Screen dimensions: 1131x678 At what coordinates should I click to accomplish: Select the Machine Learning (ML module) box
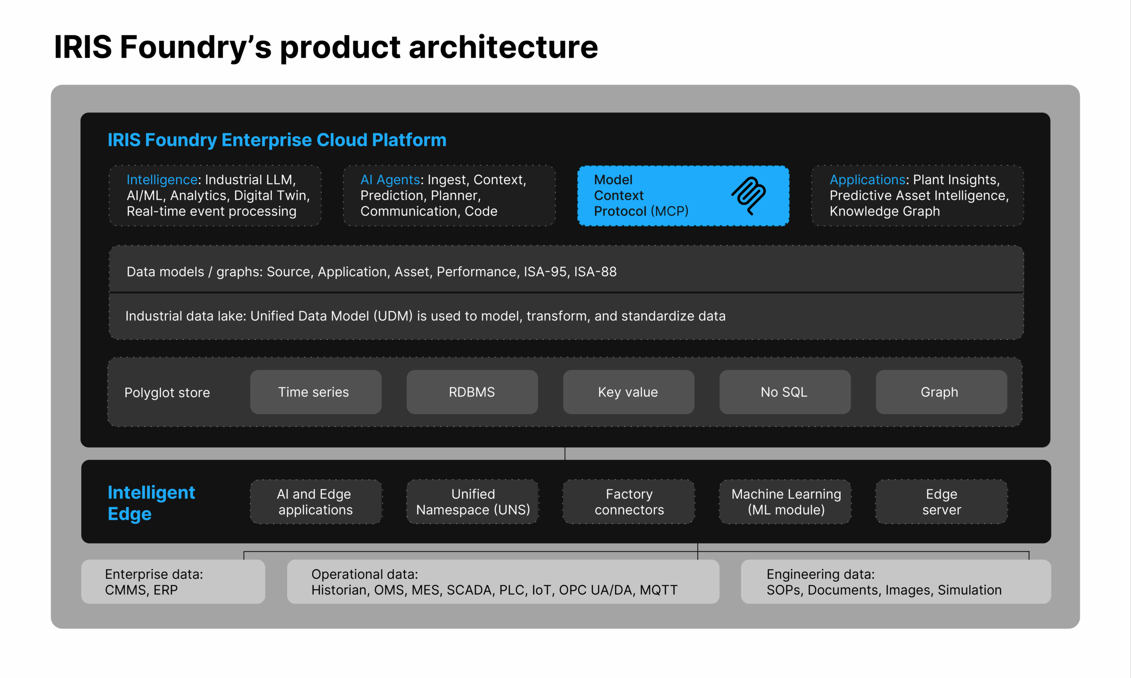785,501
